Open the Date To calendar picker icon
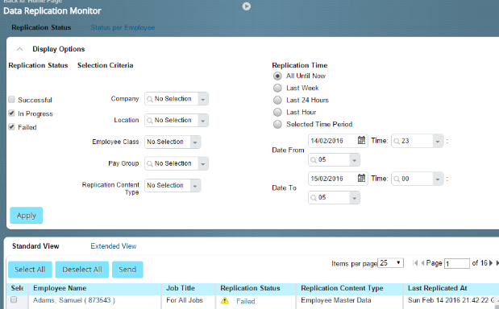Screen dimensions: 499x309 point(361,178)
